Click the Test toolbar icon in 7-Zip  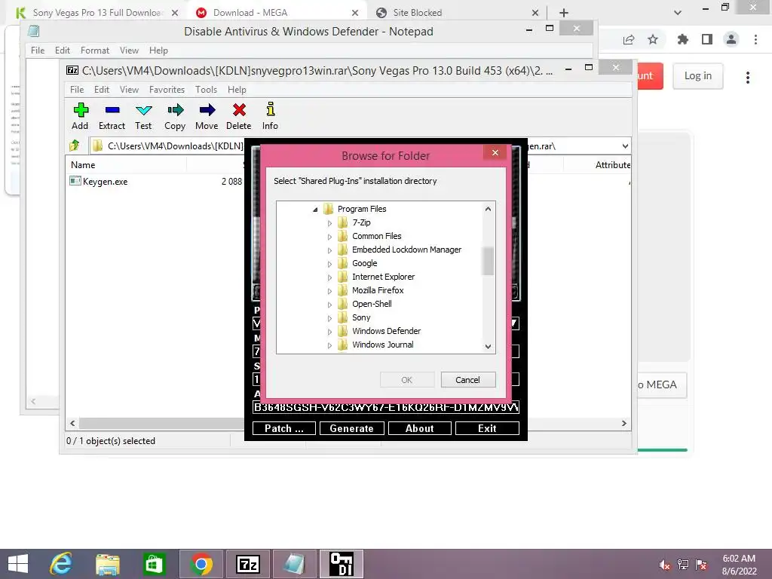pos(143,116)
